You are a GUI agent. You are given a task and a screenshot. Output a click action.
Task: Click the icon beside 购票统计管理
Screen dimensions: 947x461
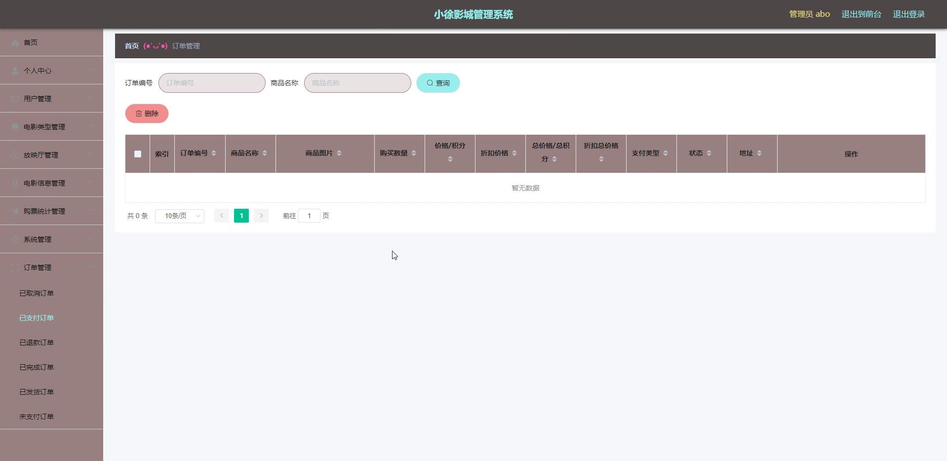point(15,212)
